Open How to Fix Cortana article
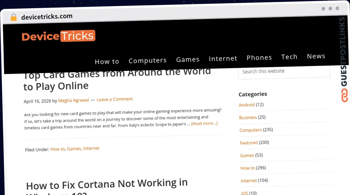 point(107,186)
